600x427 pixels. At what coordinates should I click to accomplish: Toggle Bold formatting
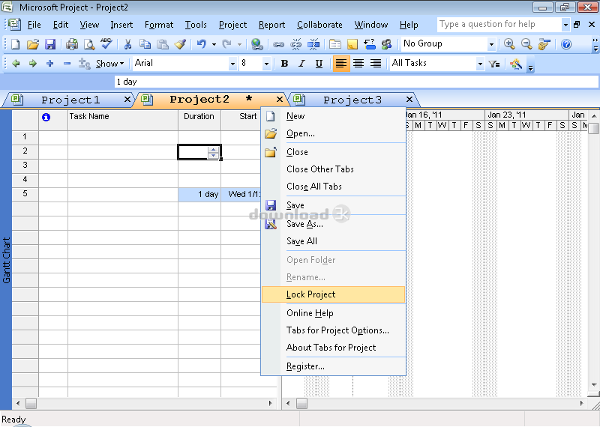[284, 64]
